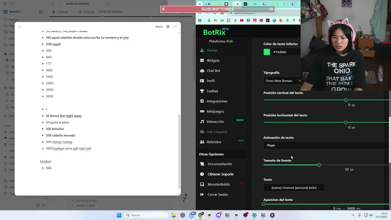This screenshot has height=220, width=391.
Task: Close the active Chrome tab
Action: [x=237, y=4]
